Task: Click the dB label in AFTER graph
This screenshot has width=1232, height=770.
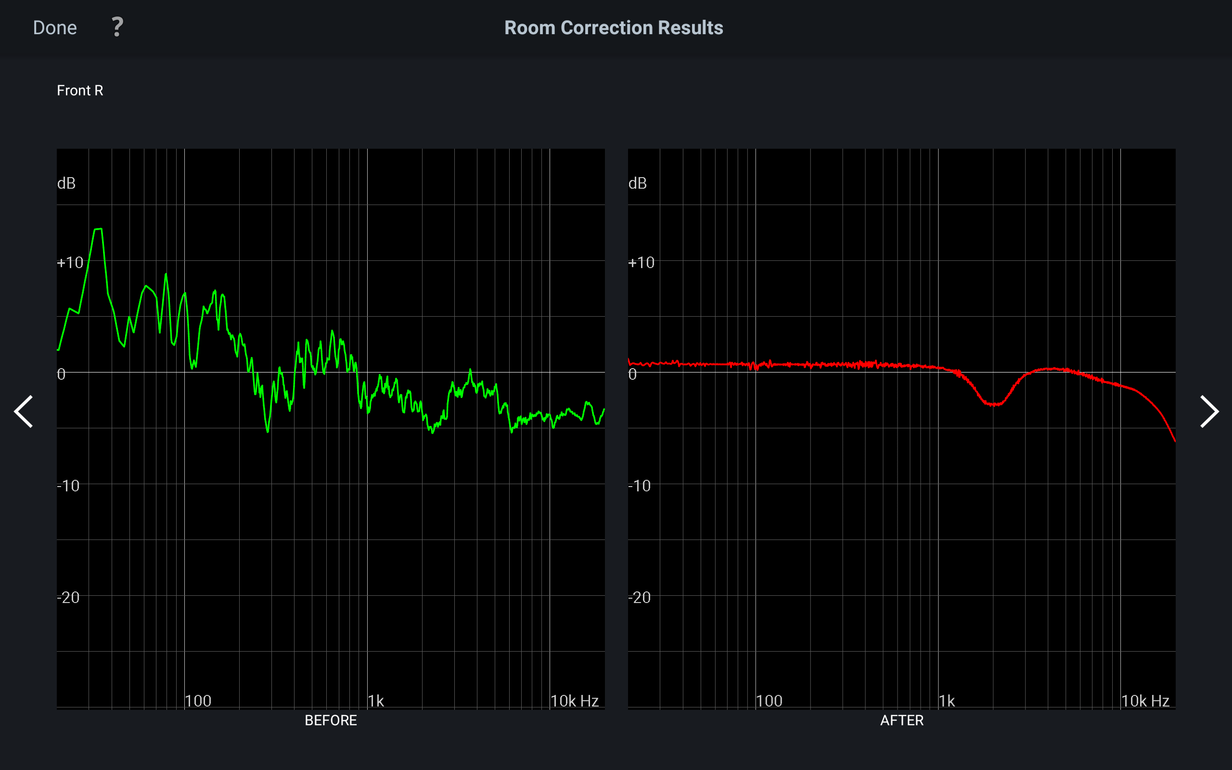Action: [637, 183]
